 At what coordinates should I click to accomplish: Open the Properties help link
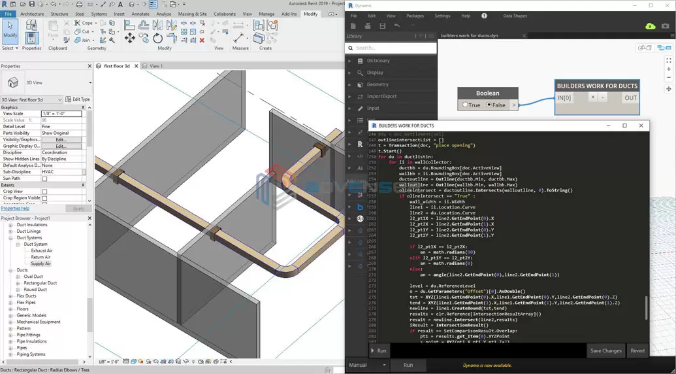(x=15, y=209)
